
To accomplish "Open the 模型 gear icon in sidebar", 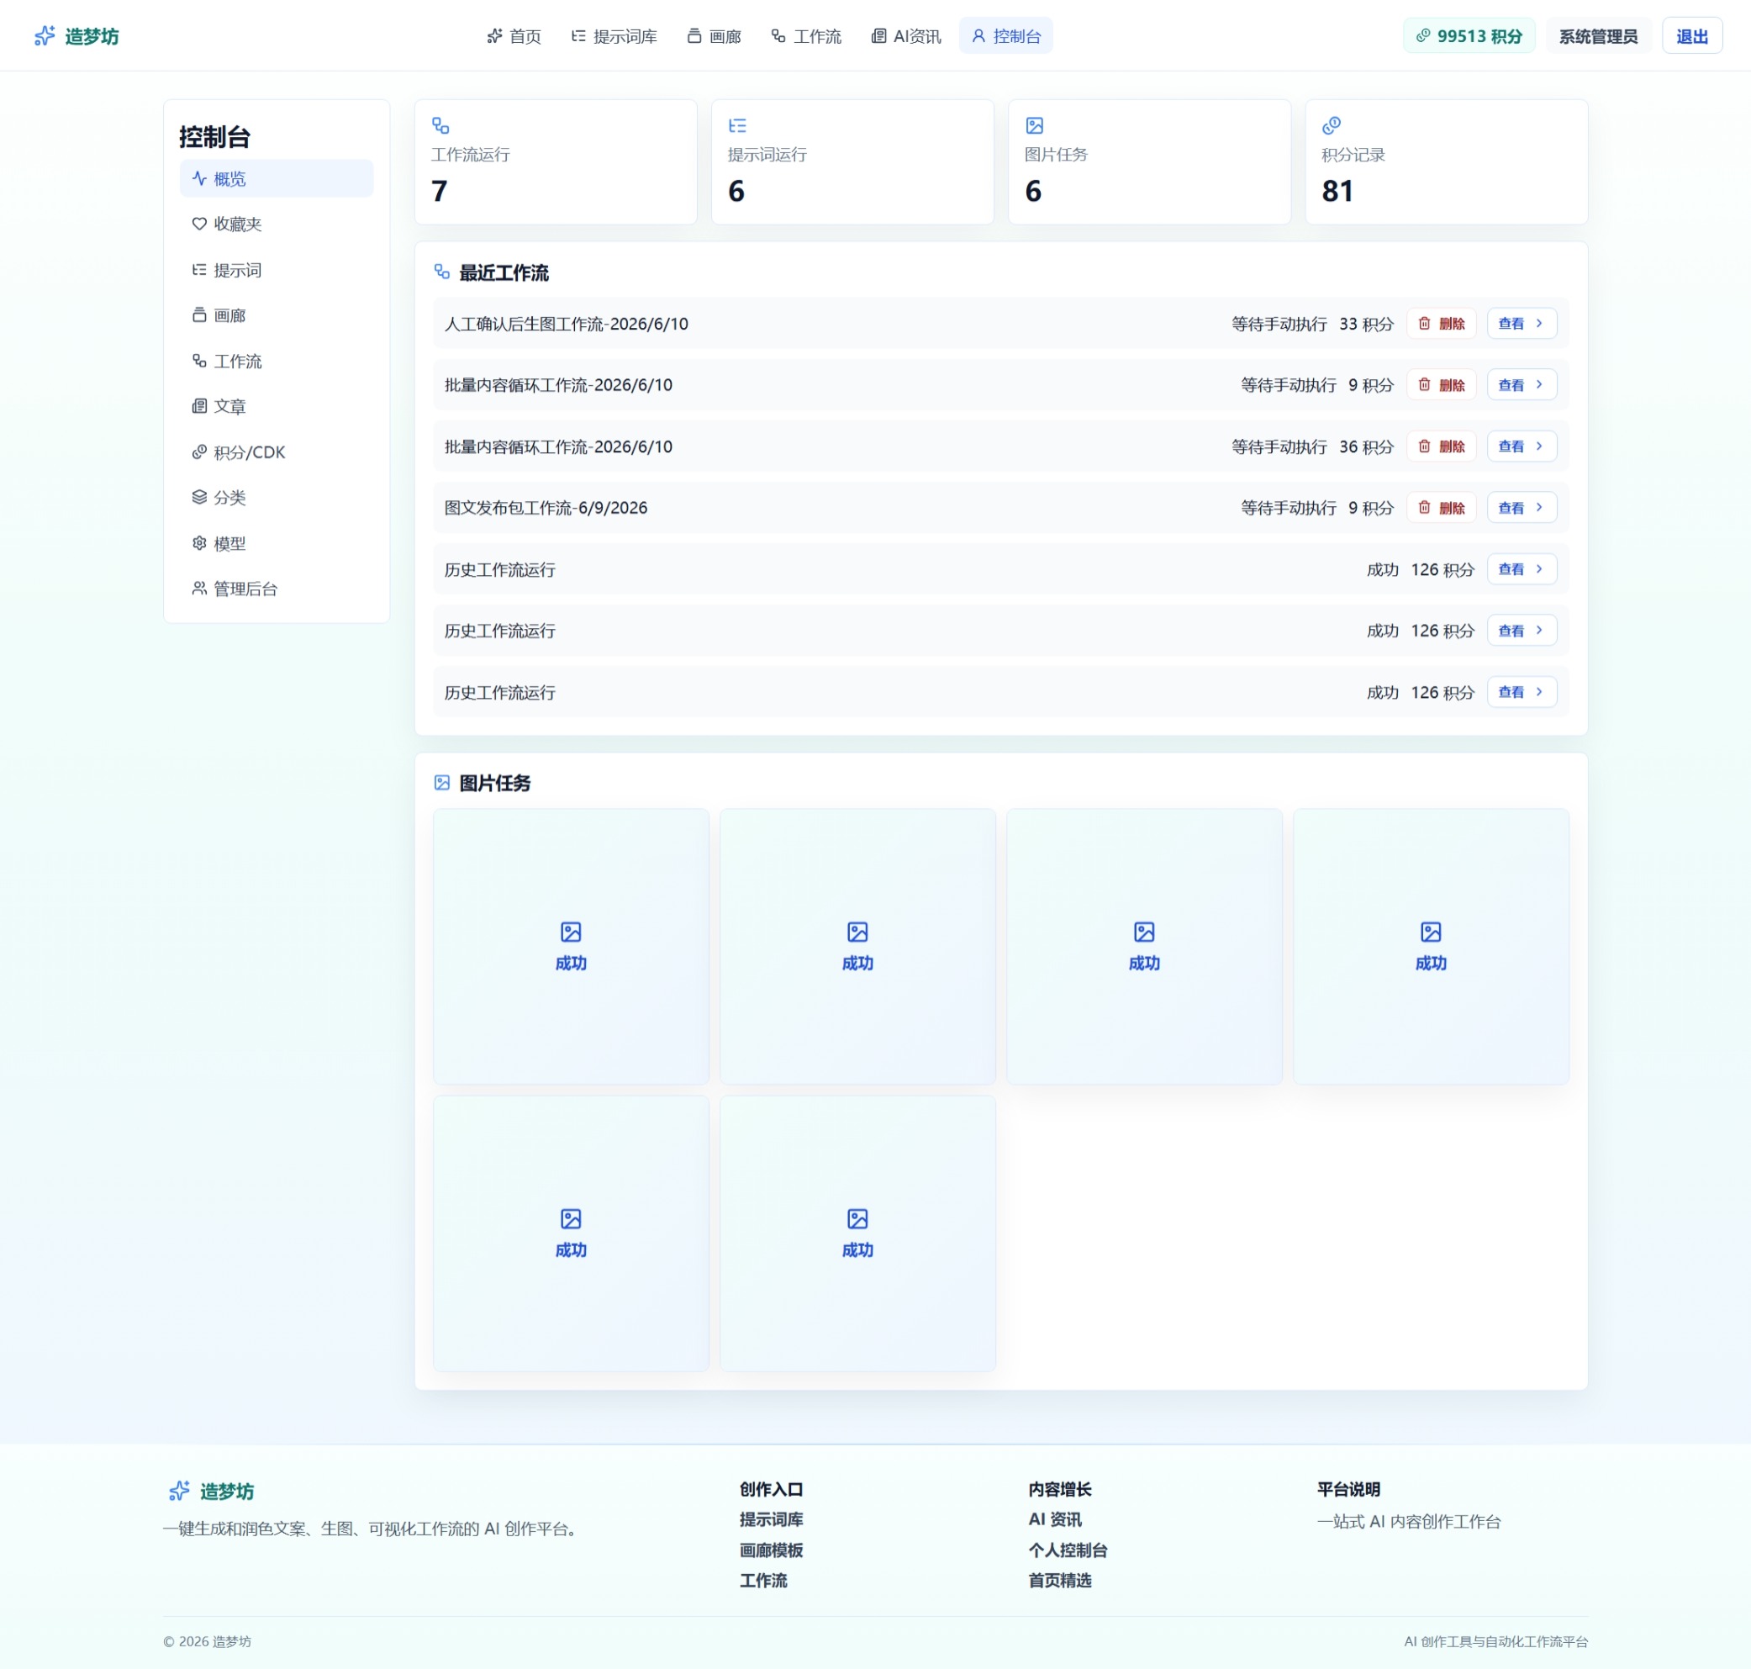I will (x=199, y=542).
